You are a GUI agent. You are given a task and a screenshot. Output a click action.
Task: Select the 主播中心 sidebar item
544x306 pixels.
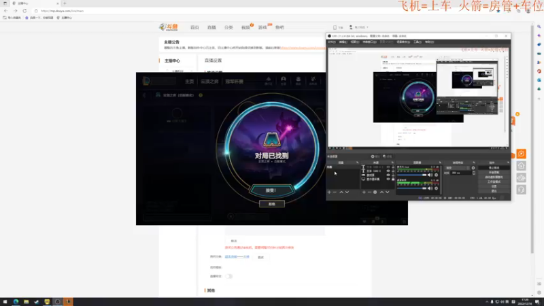[x=172, y=61]
